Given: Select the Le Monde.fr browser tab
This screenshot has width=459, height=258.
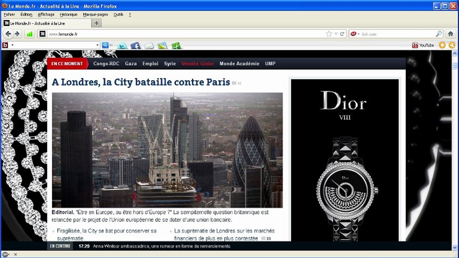Looking at the screenshot, I should pyautogui.click(x=46, y=23).
